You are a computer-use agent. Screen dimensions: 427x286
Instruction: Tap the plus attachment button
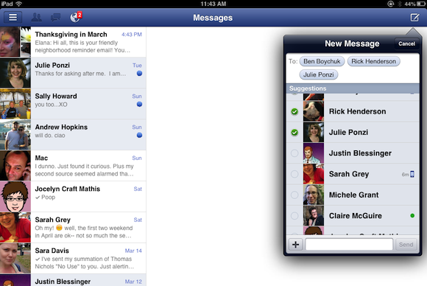pyautogui.click(x=295, y=245)
